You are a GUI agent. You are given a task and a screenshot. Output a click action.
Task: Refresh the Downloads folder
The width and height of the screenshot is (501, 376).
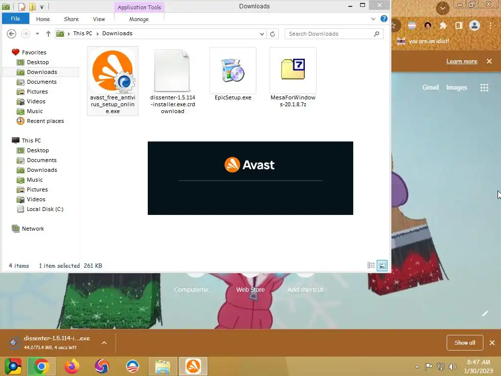tap(273, 34)
